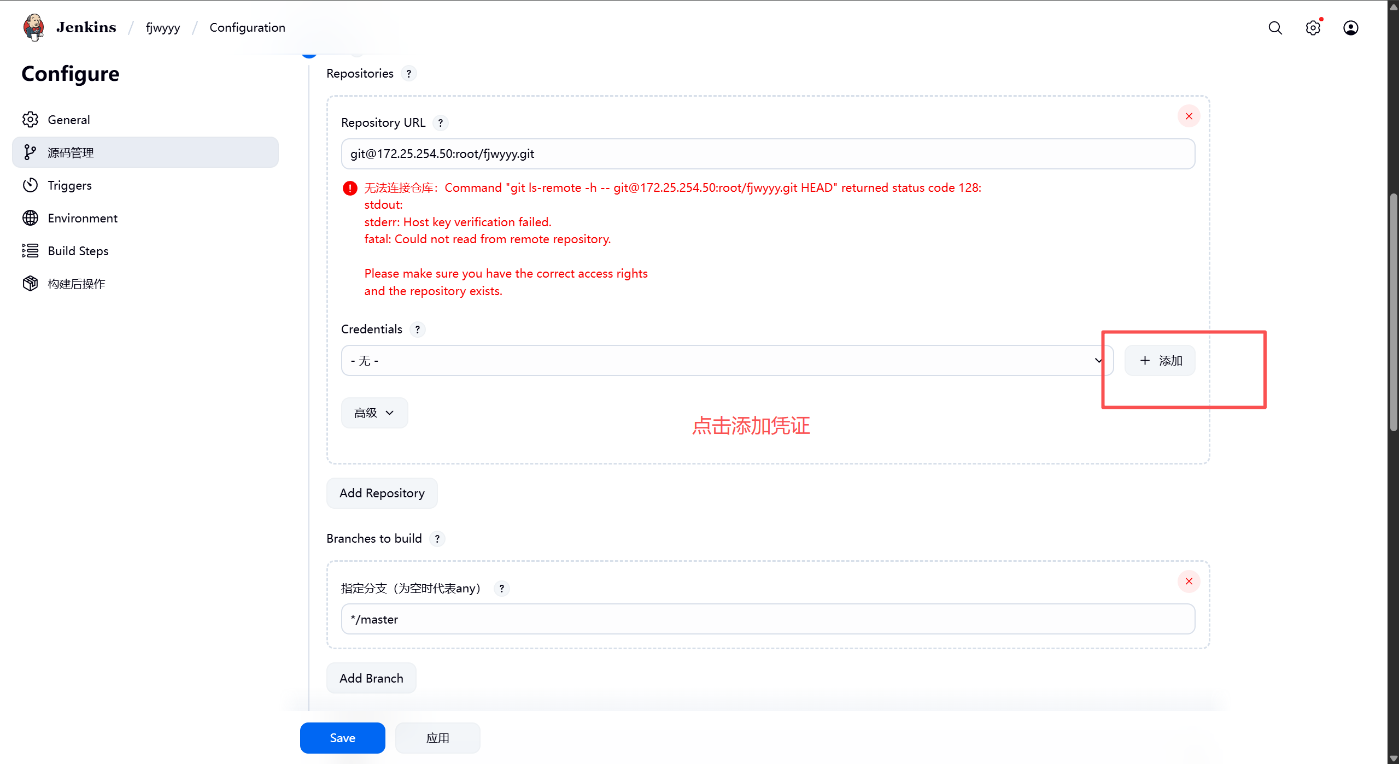Click help icon next to Repository URL
Viewport: 1399px width, 764px height.
tap(440, 123)
